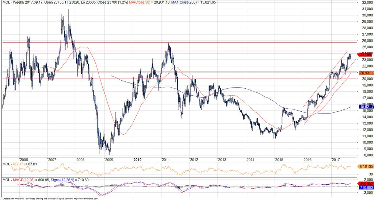The height and width of the screenshot is (200, 374).
Task: Click the 15,000 price axis label
Action: click(367, 111)
